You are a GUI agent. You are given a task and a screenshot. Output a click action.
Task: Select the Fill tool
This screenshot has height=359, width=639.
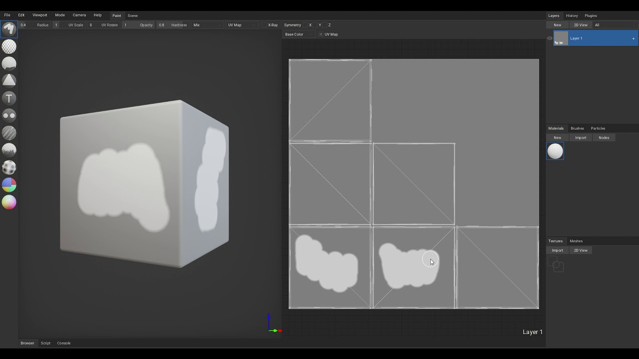(x=9, y=64)
